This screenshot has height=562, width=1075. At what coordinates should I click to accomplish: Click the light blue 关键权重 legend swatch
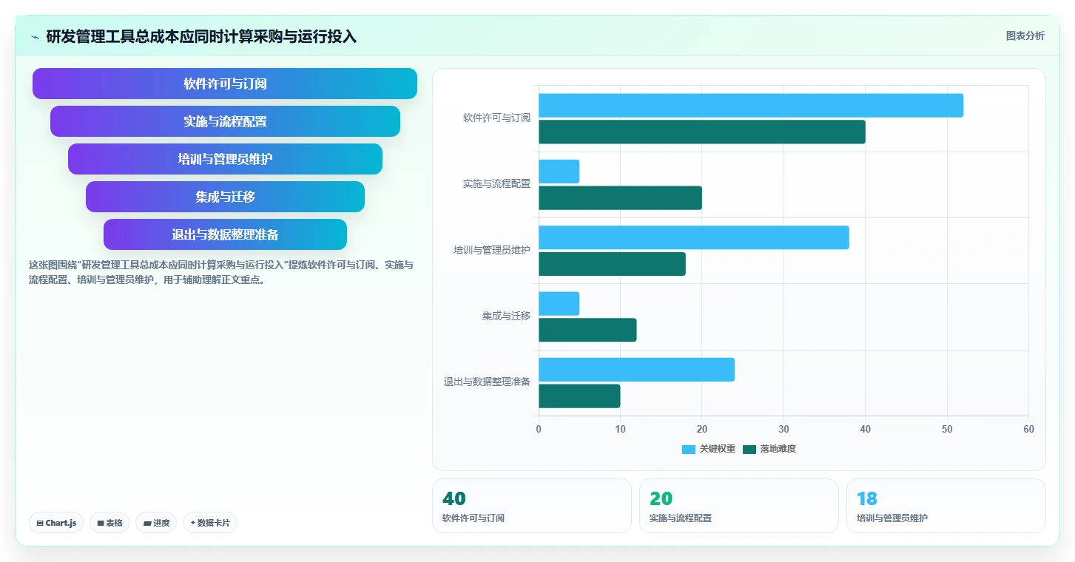[x=689, y=449]
